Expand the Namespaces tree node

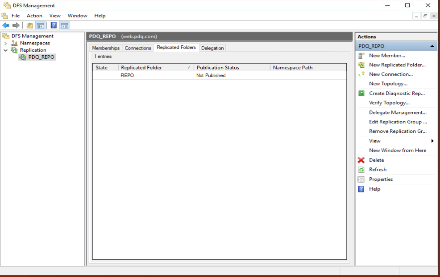(x=5, y=43)
